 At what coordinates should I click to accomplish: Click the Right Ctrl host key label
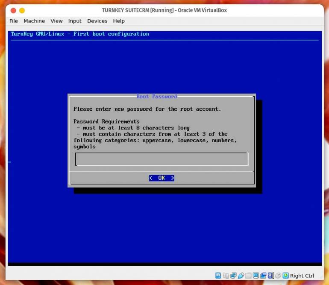tap(302, 276)
